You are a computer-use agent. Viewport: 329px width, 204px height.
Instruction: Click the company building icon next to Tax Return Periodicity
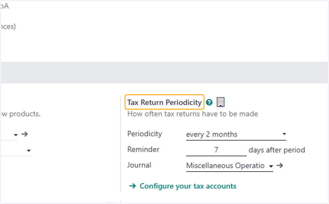pyautogui.click(x=221, y=102)
